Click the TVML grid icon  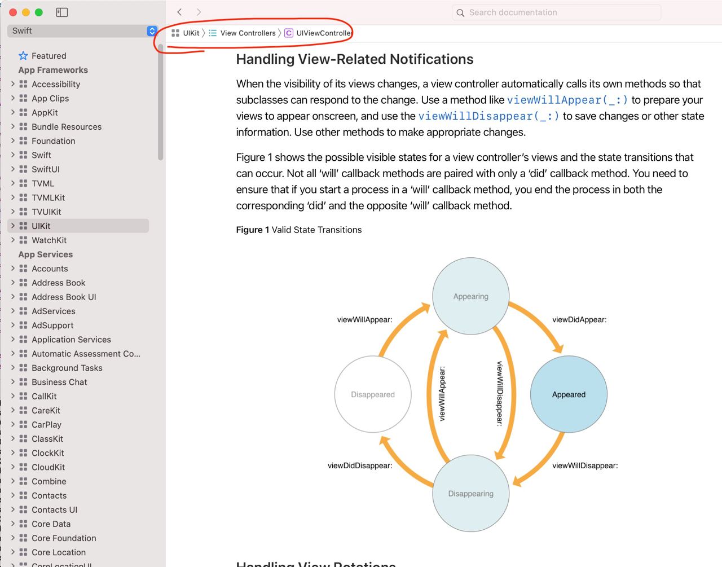click(23, 183)
